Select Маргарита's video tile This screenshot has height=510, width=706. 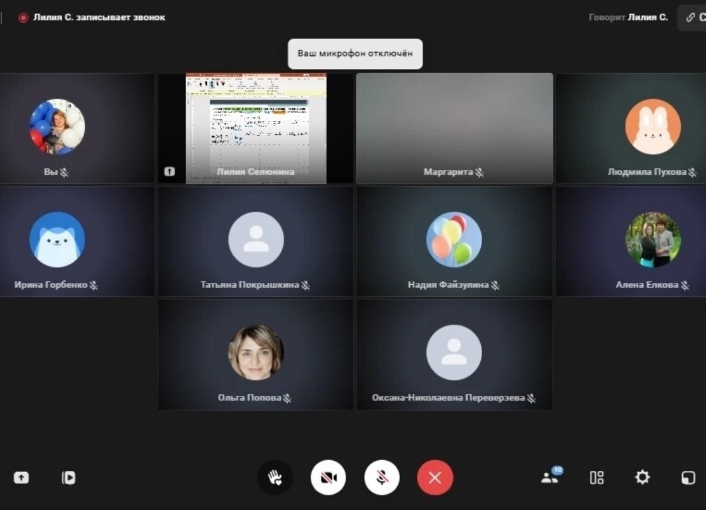454,127
